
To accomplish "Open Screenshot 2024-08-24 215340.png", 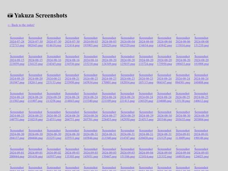I will [x=90, y=97].
